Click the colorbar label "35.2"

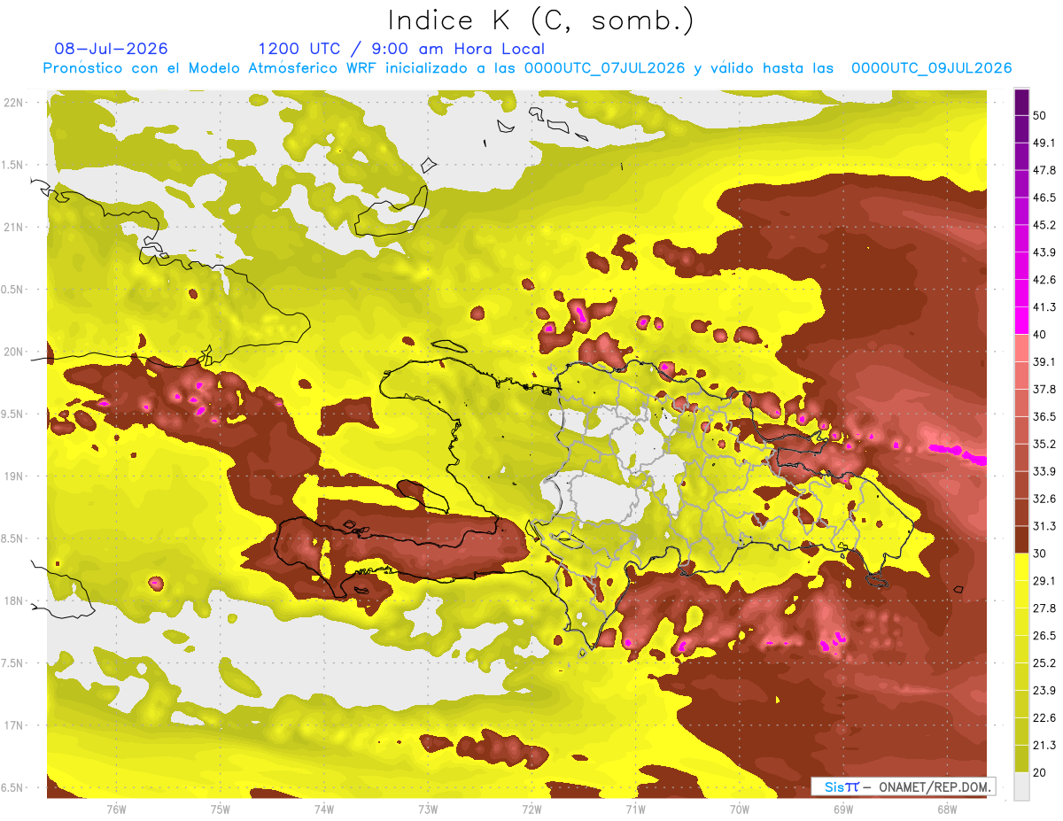(x=1044, y=444)
